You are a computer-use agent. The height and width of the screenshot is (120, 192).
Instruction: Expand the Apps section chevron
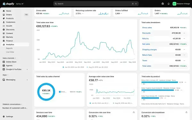point(8,75)
